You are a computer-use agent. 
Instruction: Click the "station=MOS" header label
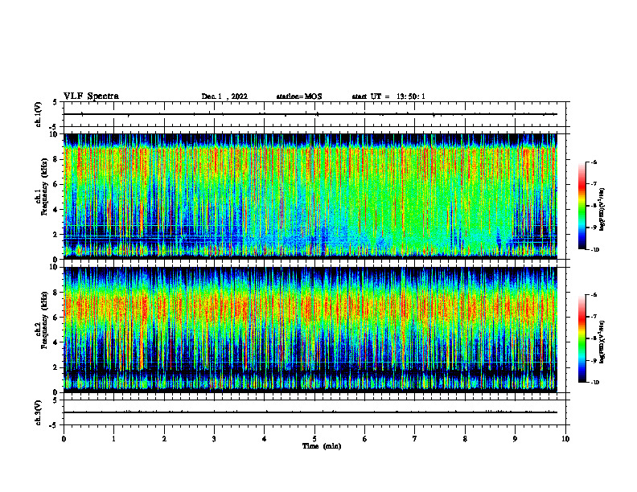[x=299, y=96]
